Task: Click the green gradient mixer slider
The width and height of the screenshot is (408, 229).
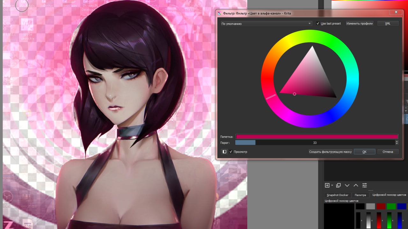Action: point(389,220)
